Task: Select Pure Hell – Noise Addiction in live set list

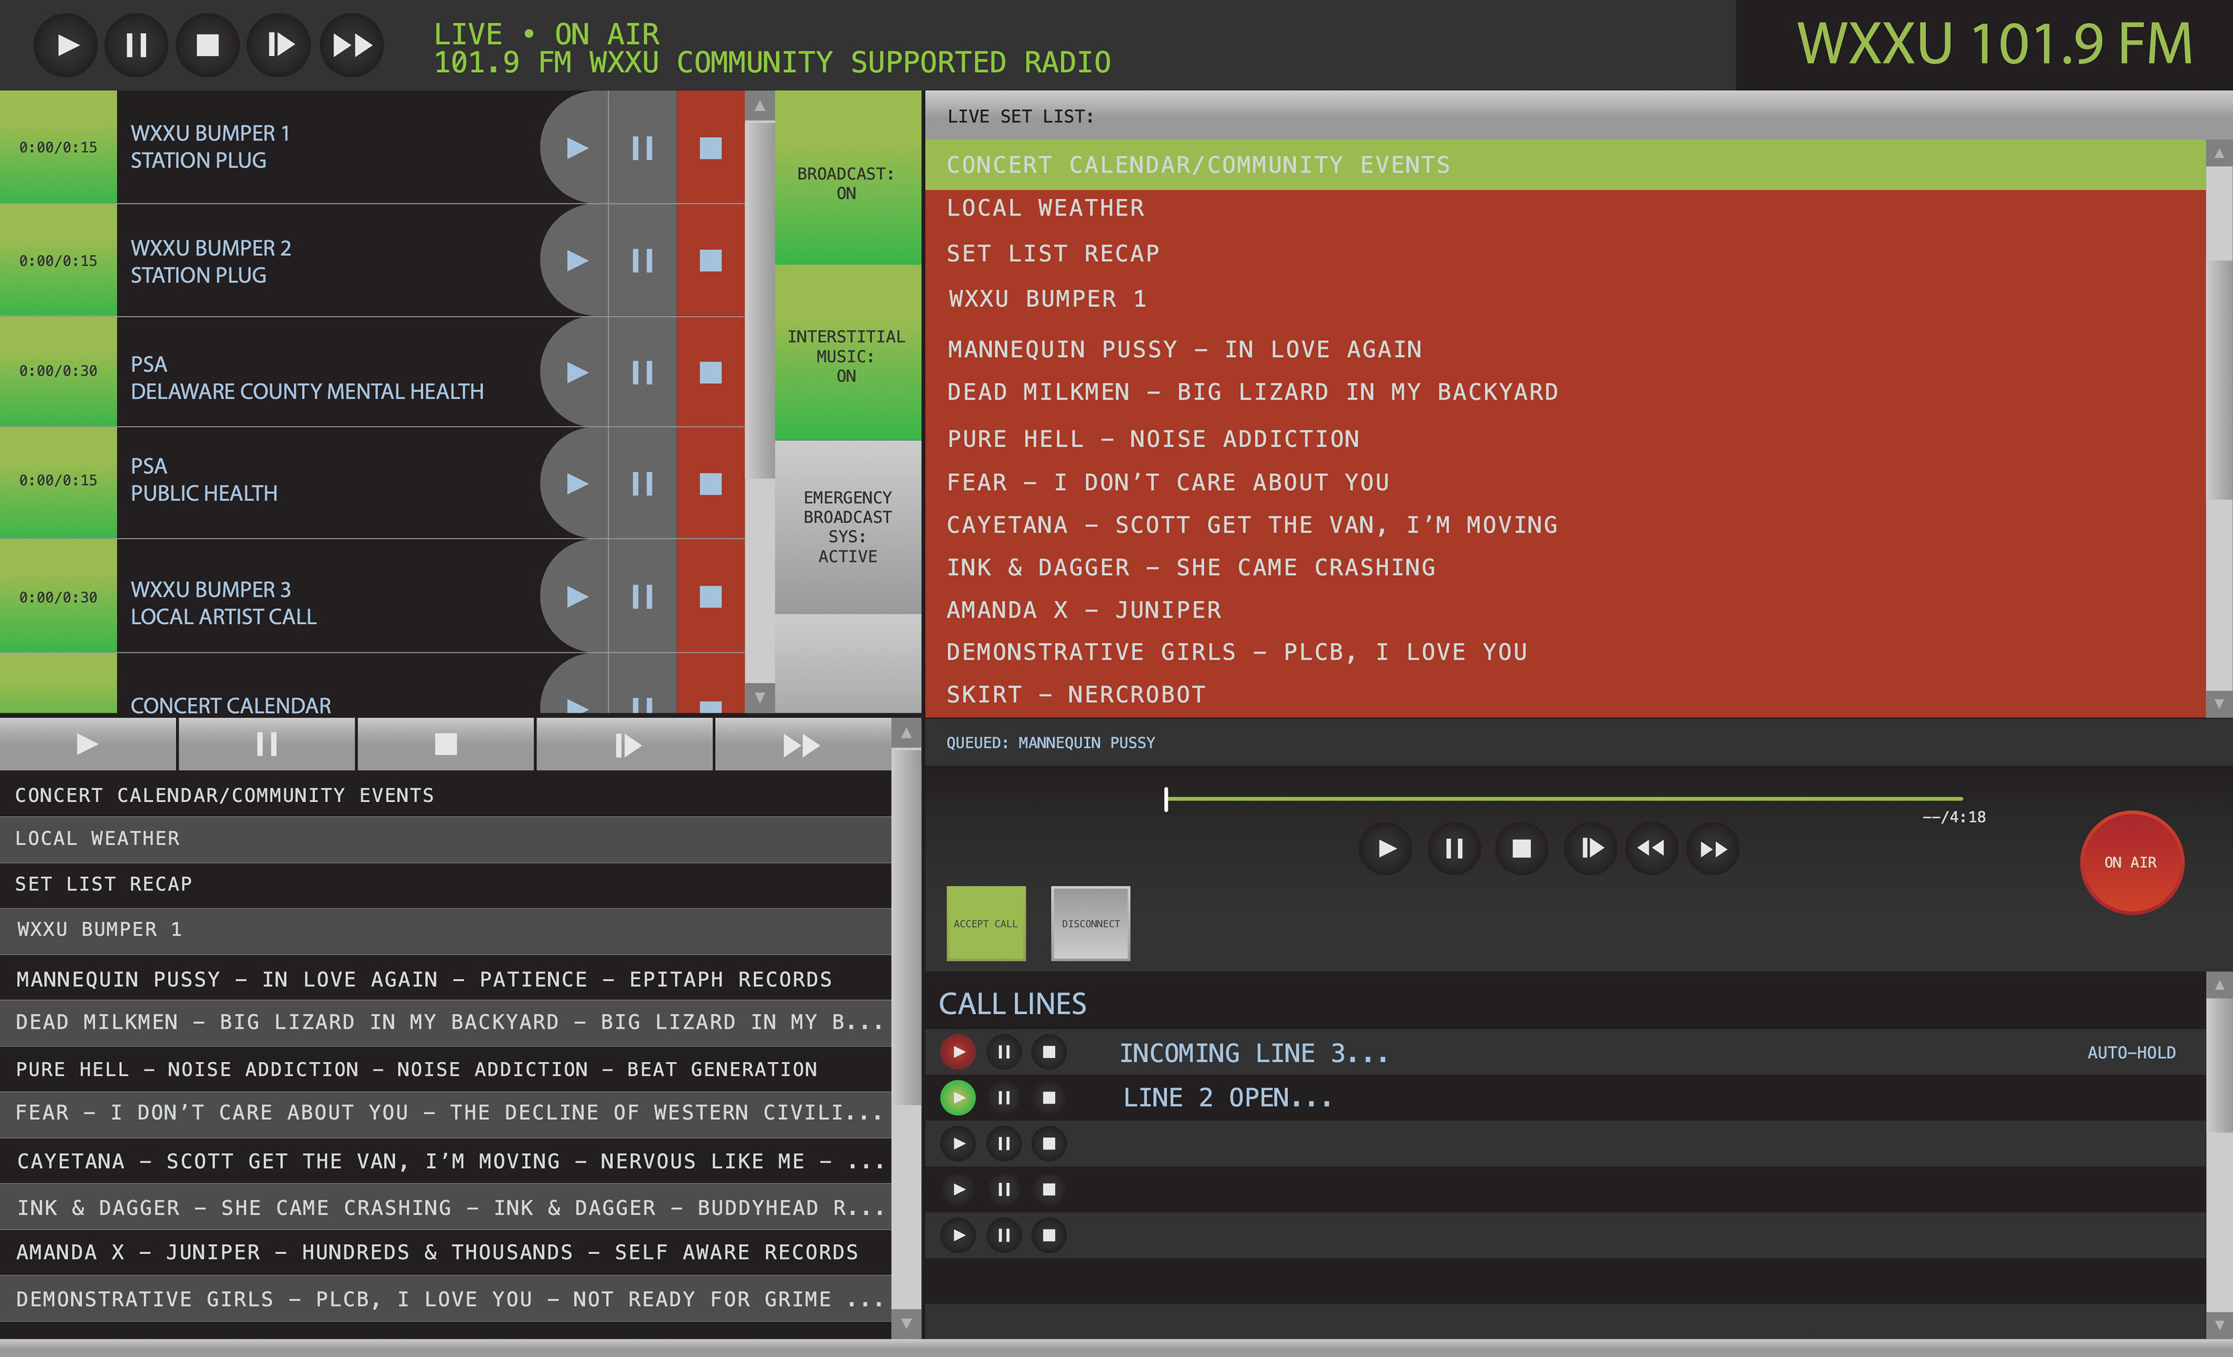Action: click(x=1565, y=440)
